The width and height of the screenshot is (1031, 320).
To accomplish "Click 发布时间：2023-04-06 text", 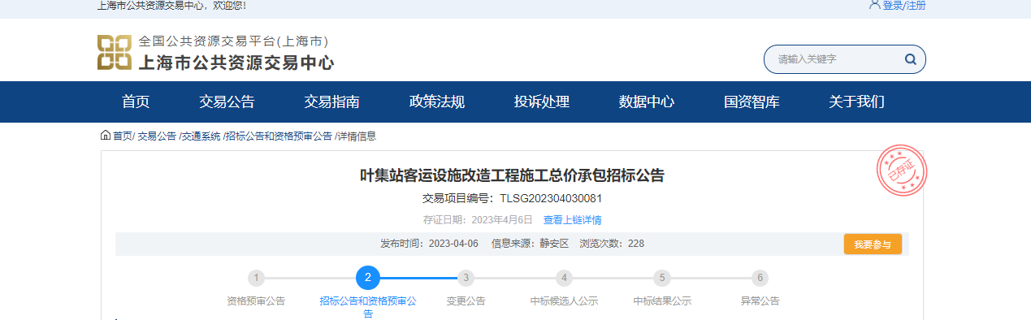I will [429, 244].
